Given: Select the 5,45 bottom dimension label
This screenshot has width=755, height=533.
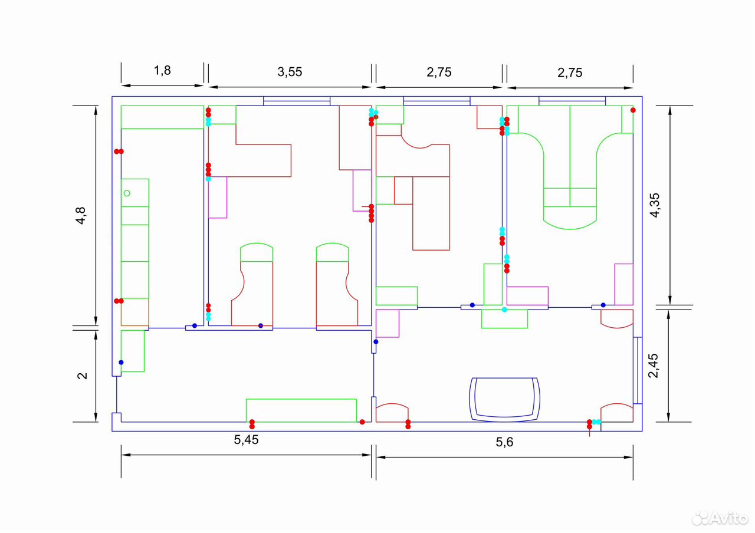Looking at the screenshot, I should click(245, 439).
